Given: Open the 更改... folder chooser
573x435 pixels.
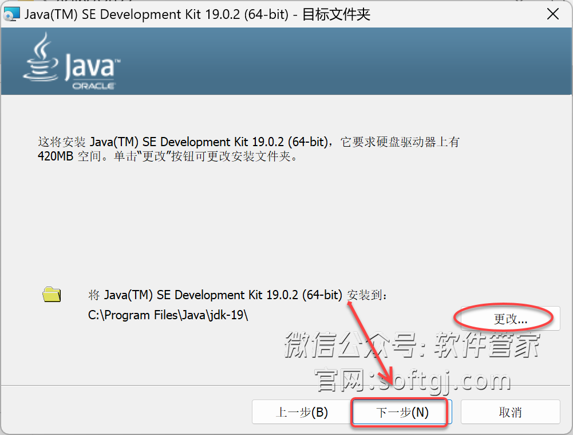Looking at the screenshot, I should pos(510,319).
